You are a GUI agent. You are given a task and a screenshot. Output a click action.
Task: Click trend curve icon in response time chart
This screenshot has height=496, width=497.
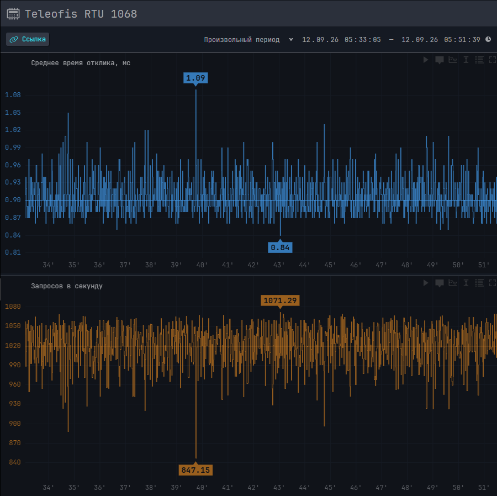coord(453,60)
